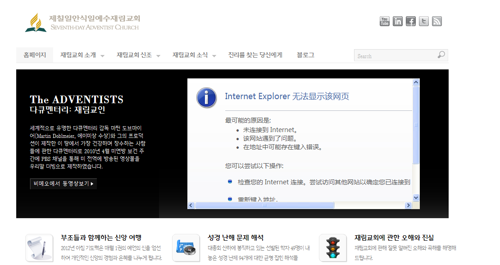
Task: Click the blue info icon in error page
Action: [x=206, y=98]
